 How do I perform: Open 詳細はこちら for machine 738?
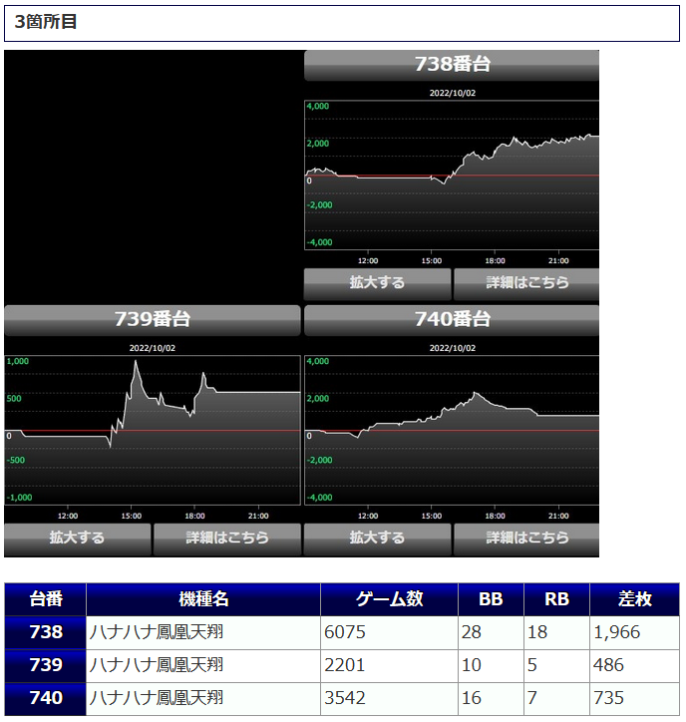pos(526,284)
